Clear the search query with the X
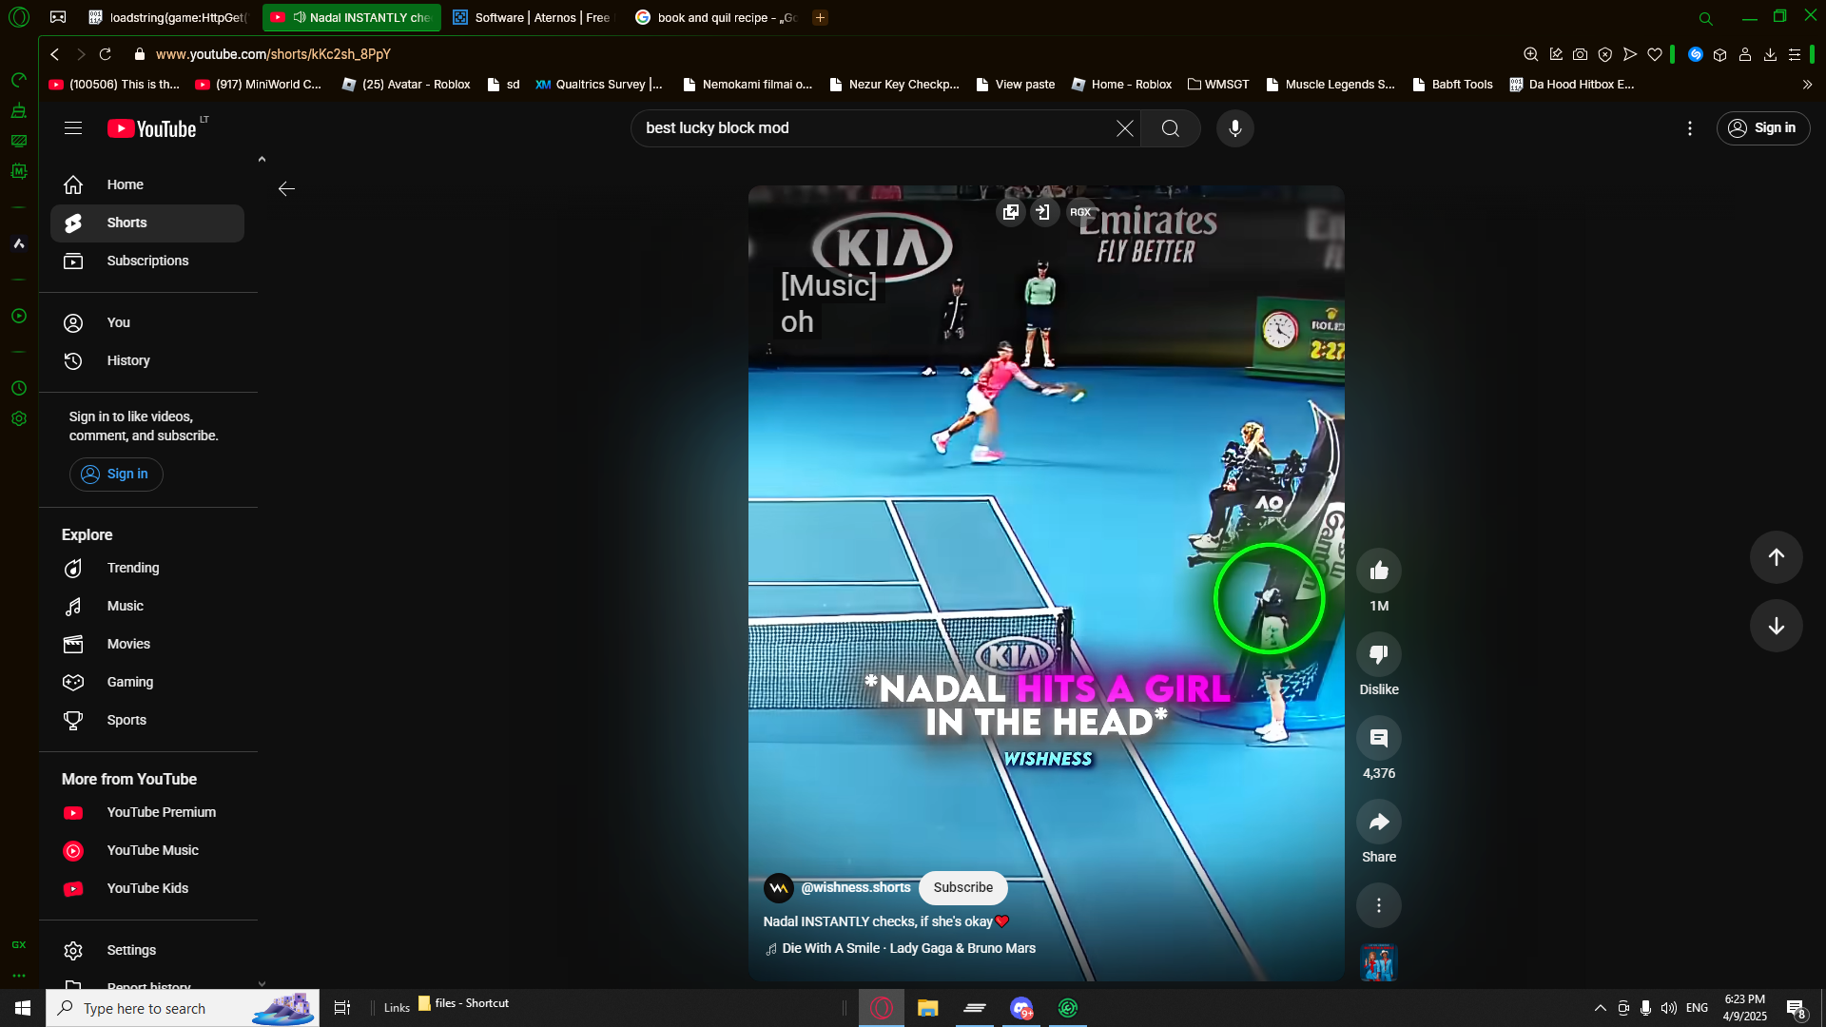1826x1027 pixels. click(1124, 128)
